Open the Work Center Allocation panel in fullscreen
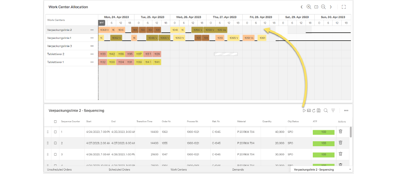Screen dimensions: 397x174 344,7
